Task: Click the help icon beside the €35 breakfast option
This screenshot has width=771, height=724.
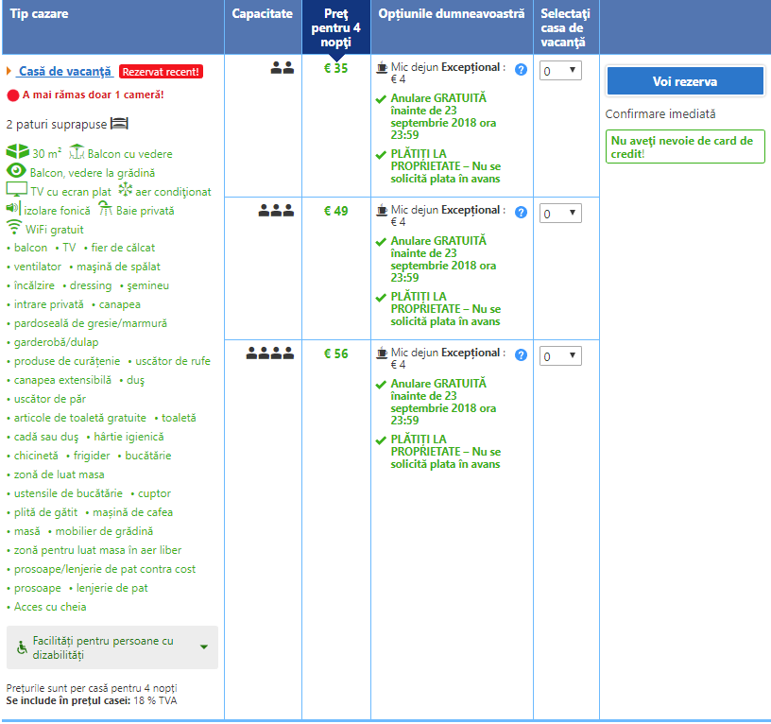Action: (521, 70)
